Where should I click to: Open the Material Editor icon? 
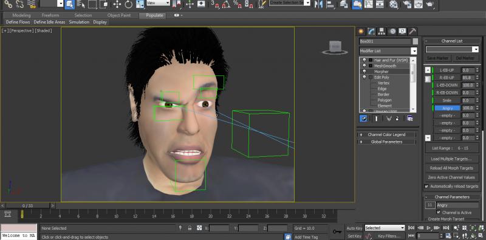(x=393, y=4)
